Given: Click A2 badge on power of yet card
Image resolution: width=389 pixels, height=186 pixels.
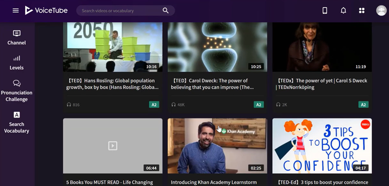Looking at the screenshot, I should pyautogui.click(x=363, y=104).
